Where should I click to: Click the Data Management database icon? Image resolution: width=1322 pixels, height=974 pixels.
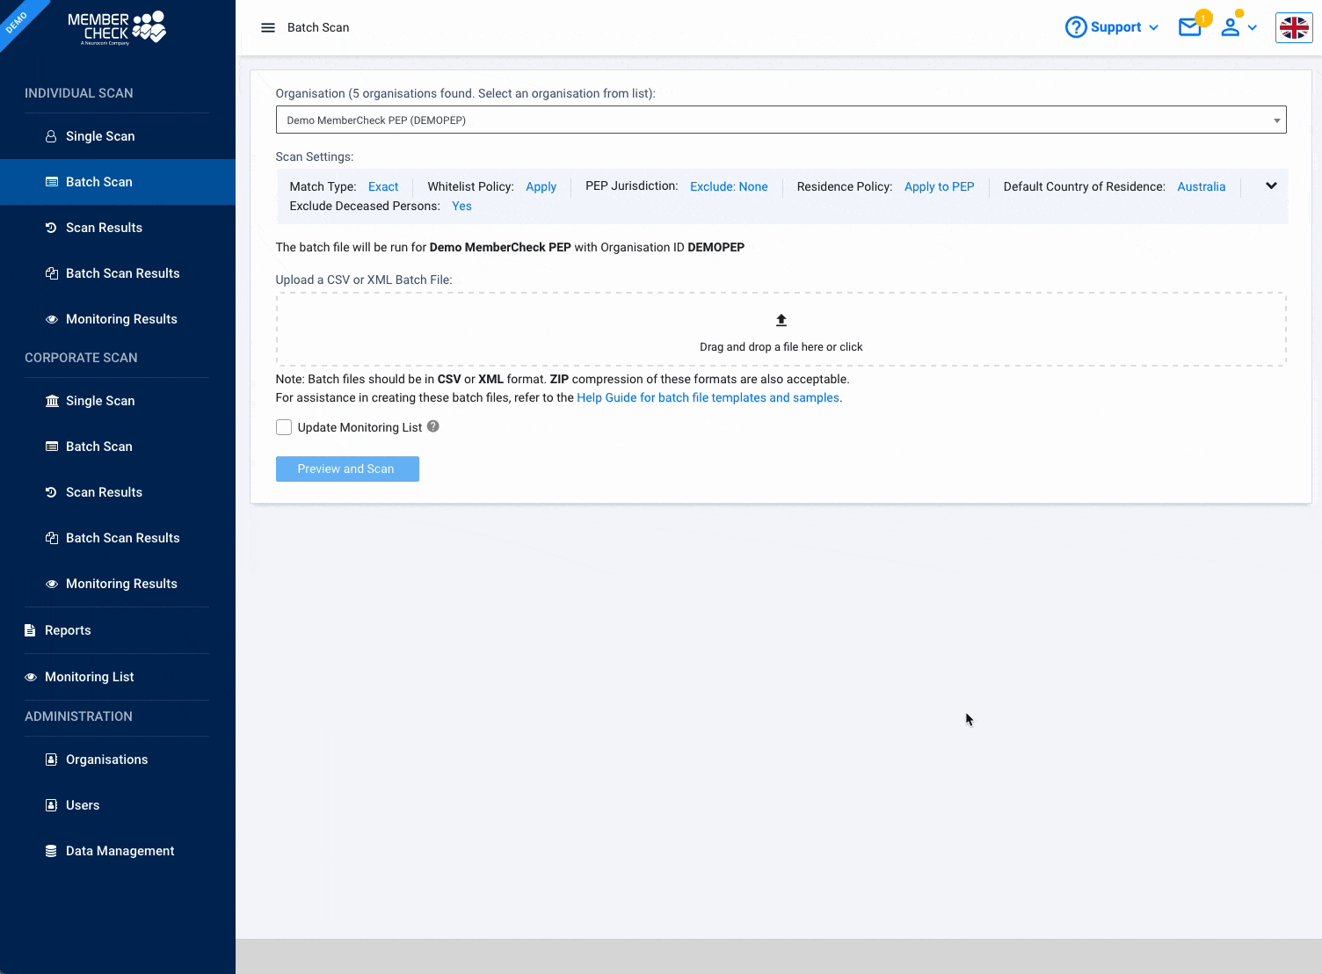[x=52, y=851]
